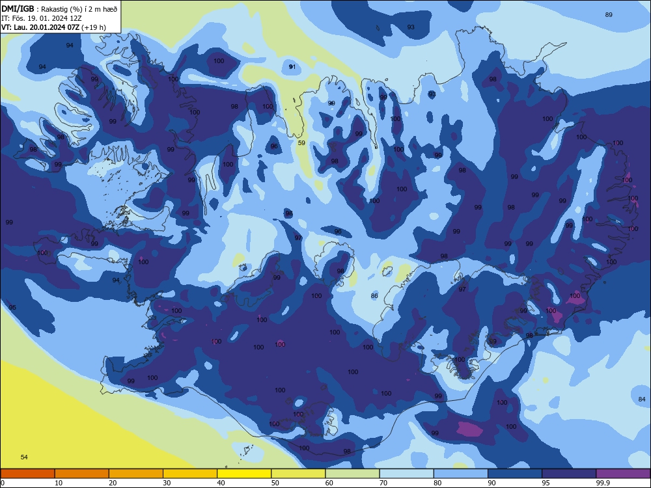
Task: Click the '90' label on the color scale
Action: (x=492, y=483)
